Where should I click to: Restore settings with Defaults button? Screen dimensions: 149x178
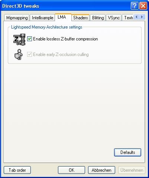(x=127, y=152)
